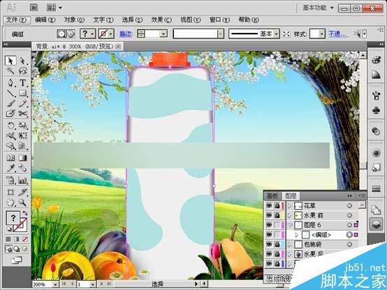Viewport: 387px width, 290px height.
Task: Unlock the 水果 前 layer lock icon
Action: click(277, 215)
